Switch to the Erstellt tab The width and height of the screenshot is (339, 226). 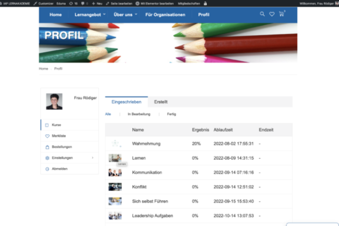pos(161,102)
